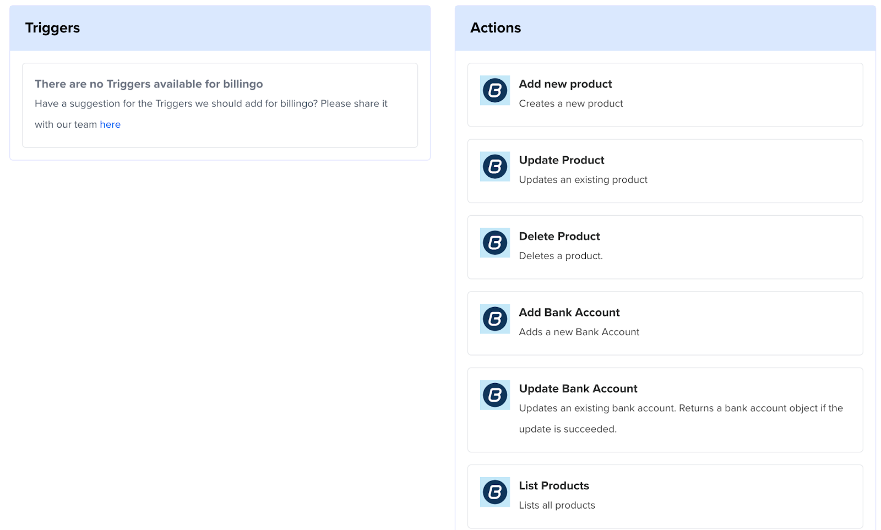Click 'Deletes a product.' description

coord(561,256)
